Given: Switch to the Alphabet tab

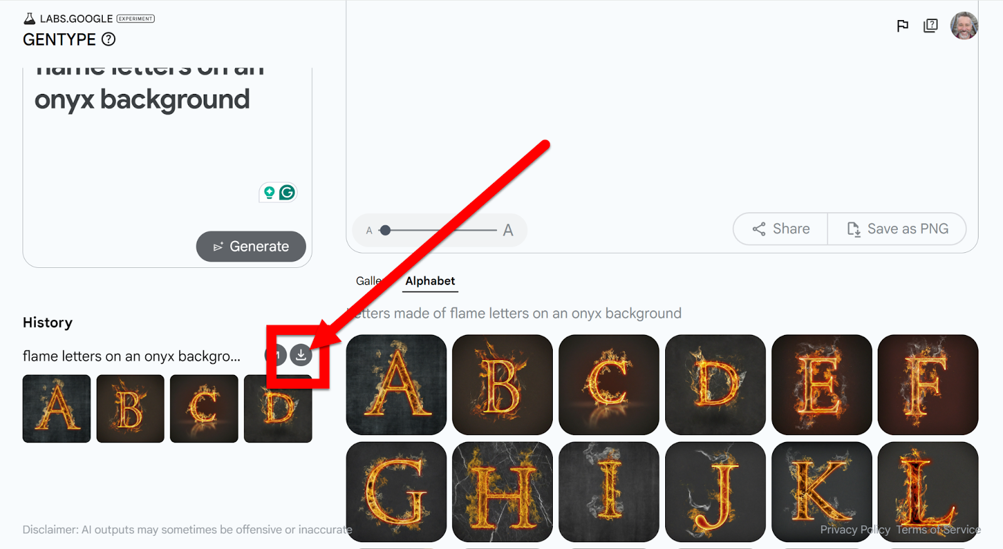Looking at the screenshot, I should 430,281.
